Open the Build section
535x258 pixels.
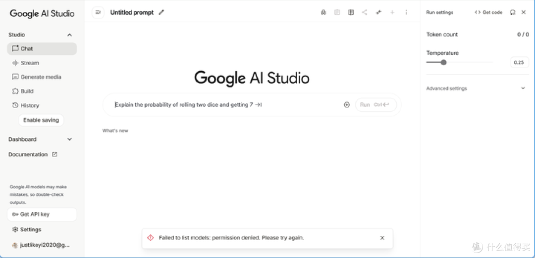pos(42,91)
